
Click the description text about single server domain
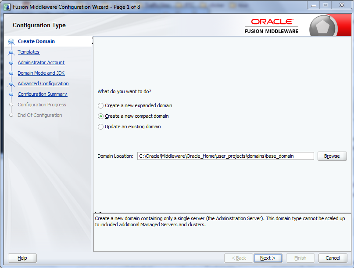click(220, 221)
